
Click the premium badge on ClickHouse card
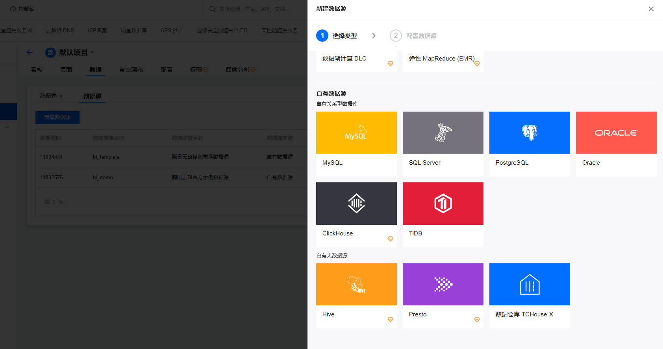click(x=390, y=239)
